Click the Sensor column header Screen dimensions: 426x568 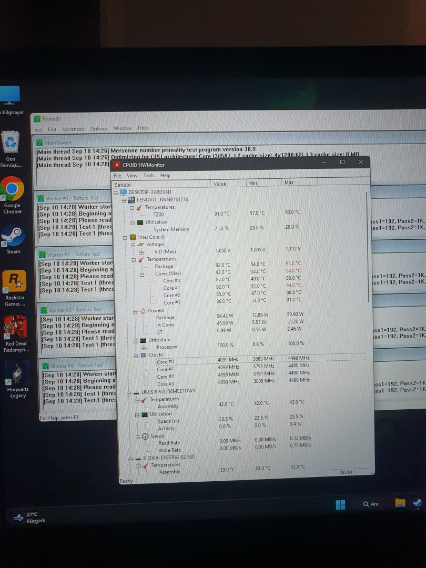pyautogui.click(x=163, y=184)
